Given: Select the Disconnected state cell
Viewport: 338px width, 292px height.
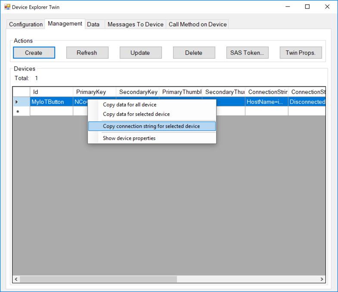Looking at the screenshot, I should [x=307, y=102].
